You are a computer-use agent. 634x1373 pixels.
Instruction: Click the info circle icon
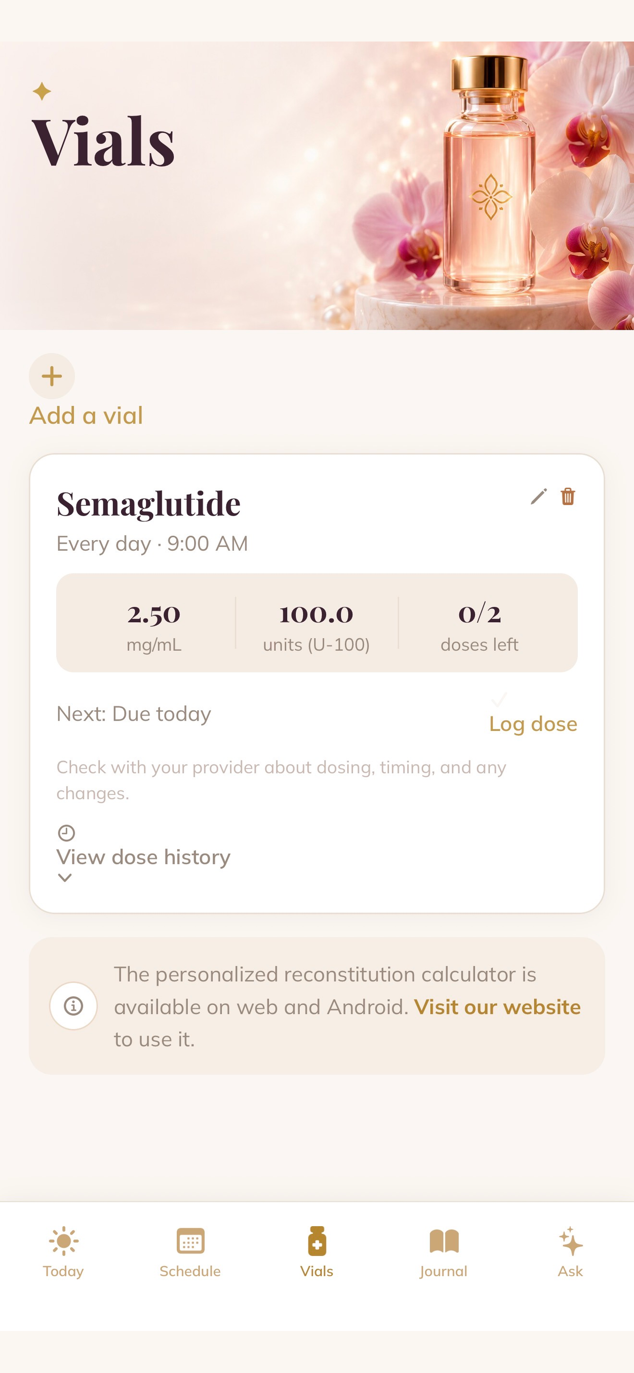click(74, 1006)
